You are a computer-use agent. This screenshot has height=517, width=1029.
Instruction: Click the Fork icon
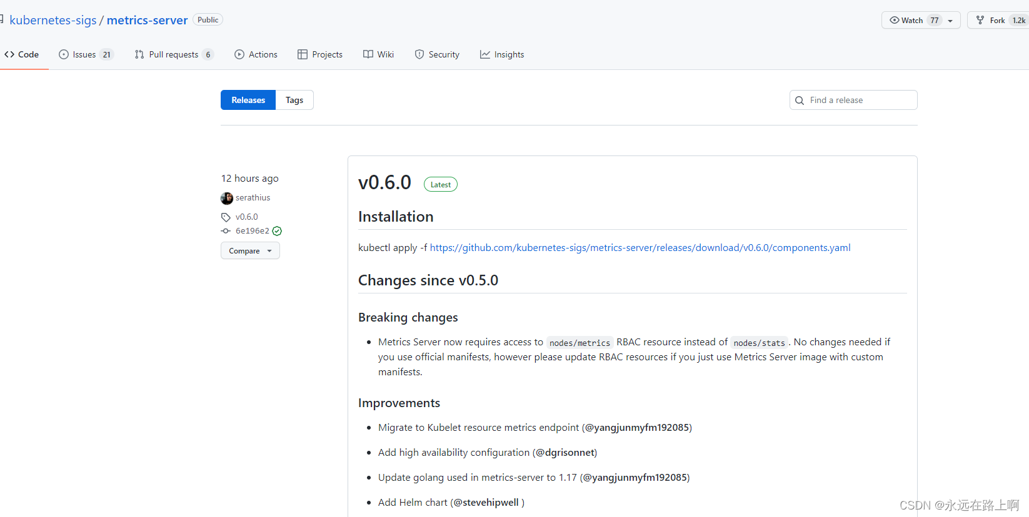coord(980,20)
